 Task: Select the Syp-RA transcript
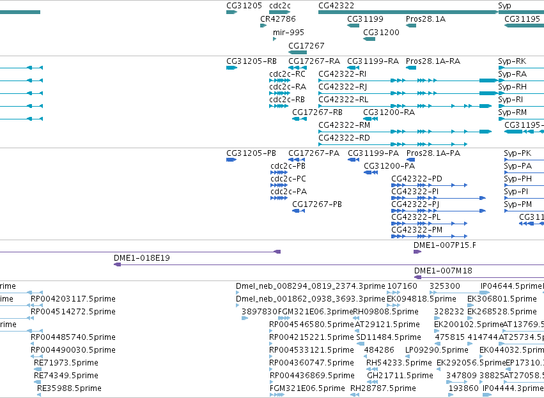tap(521, 80)
